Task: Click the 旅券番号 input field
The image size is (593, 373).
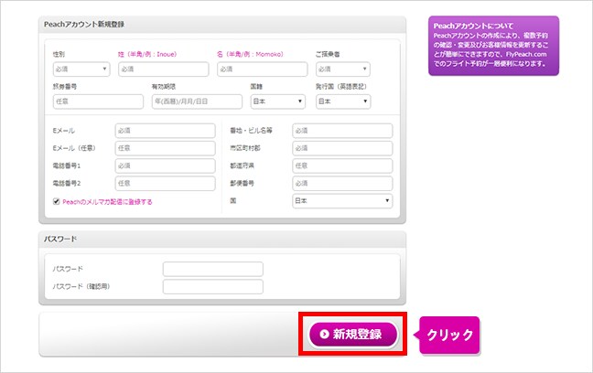Action: coord(98,101)
